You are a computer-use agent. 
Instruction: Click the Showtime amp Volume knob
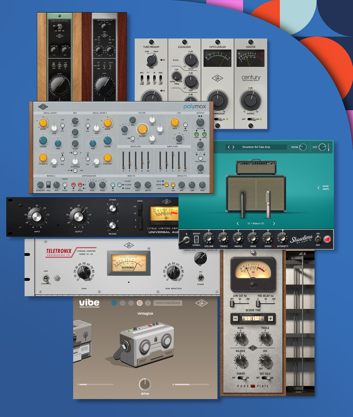208,238
